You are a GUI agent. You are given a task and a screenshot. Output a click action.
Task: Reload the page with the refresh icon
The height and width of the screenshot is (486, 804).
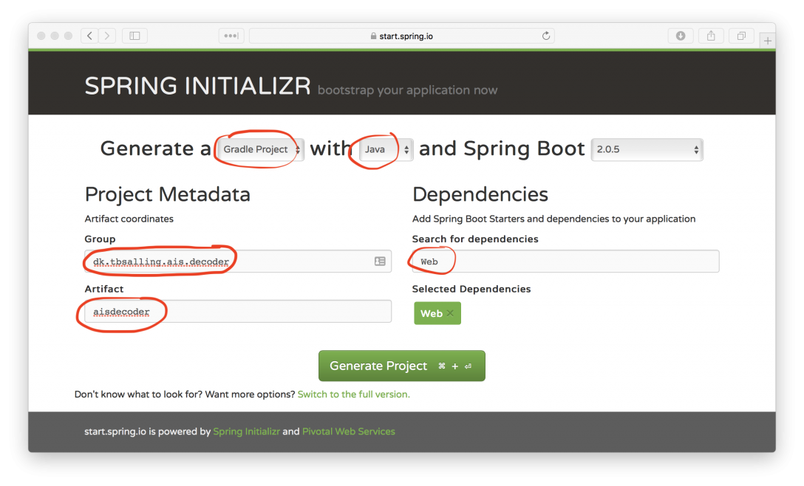pyautogui.click(x=545, y=36)
